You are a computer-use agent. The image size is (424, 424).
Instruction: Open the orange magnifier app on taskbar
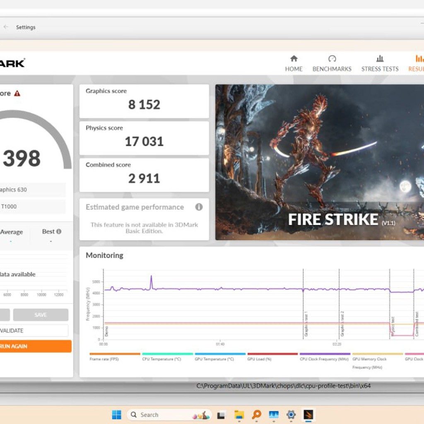point(256,414)
